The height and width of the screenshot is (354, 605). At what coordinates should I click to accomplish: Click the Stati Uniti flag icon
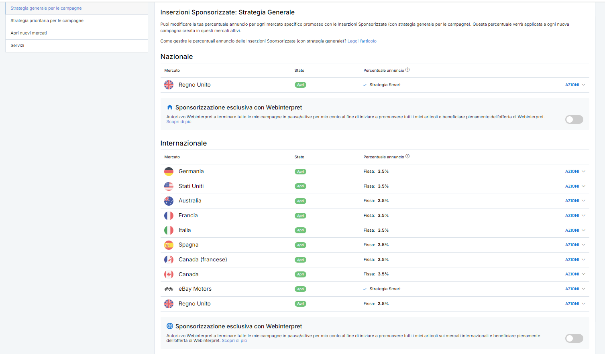point(169,186)
